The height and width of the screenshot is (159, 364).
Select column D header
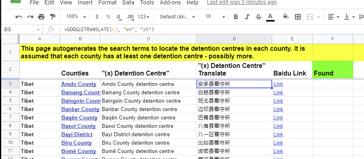(x=234, y=39)
